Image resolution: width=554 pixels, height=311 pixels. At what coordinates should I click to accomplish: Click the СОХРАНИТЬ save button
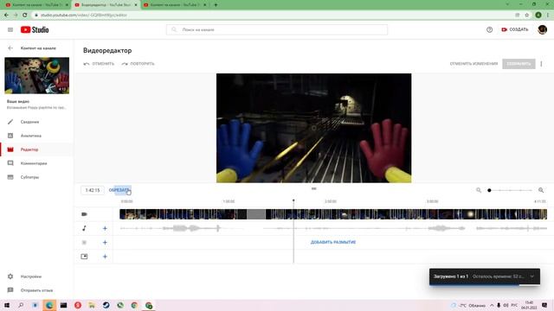click(519, 64)
